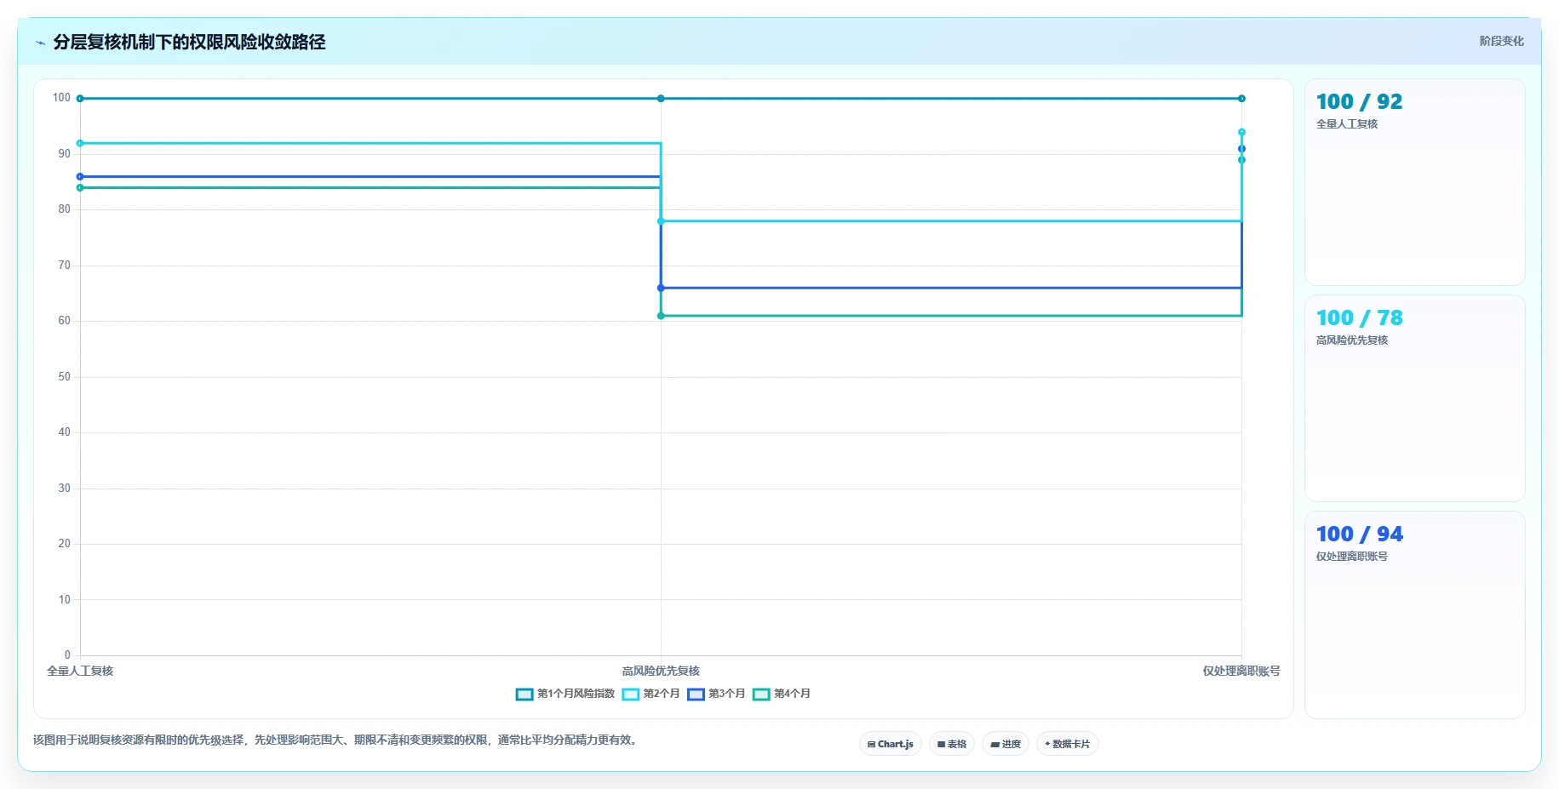1559x789 pixels.
Task: Click the 进度 tag
Action: pyautogui.click(x=1006, y=744)
